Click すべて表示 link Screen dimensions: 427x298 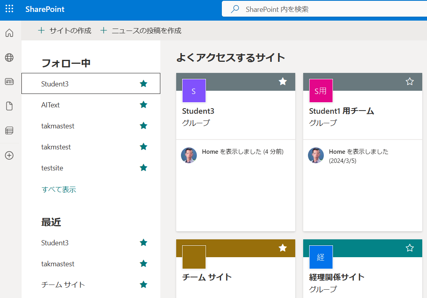tap(59, 189)
